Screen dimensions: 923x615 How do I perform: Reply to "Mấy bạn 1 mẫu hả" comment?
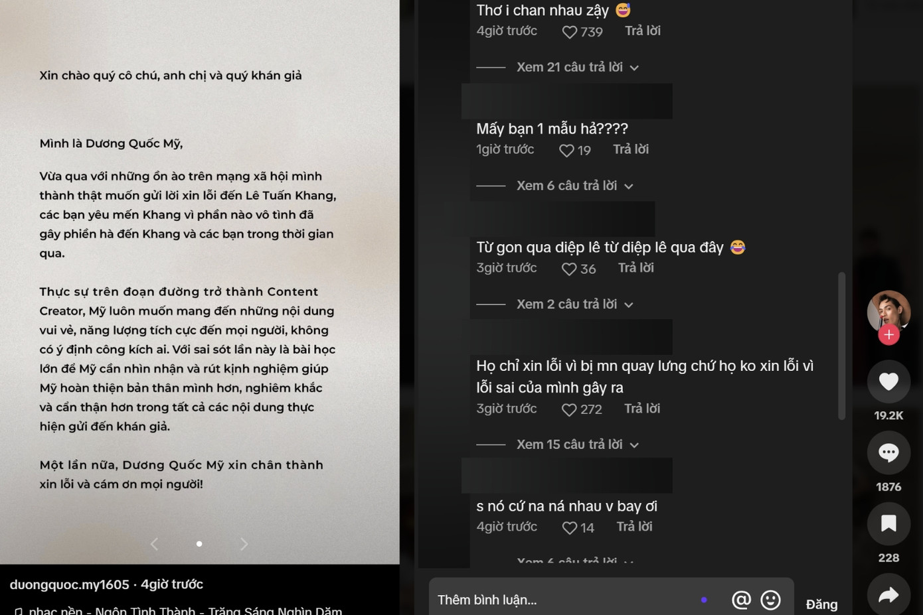pos(631,149)
